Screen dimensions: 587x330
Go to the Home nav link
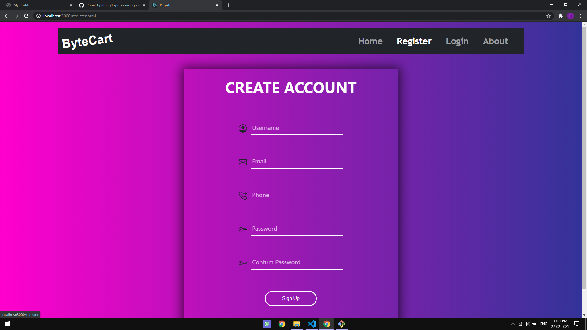[x=370, y=41]
